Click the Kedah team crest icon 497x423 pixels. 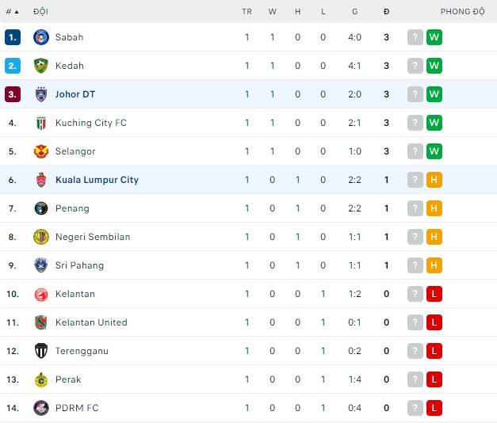click(41, 66)
